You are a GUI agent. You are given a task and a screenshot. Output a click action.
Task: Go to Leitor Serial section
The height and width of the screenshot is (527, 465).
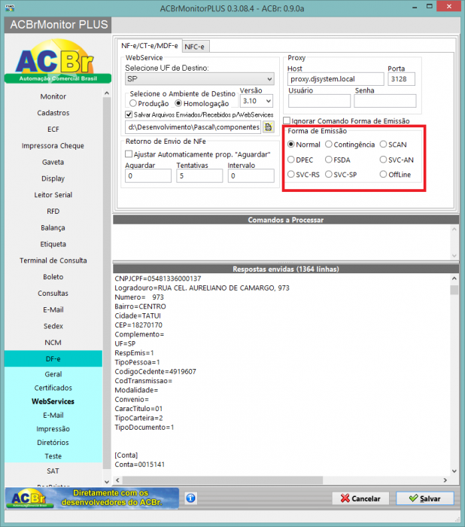[x=53, y=195]
